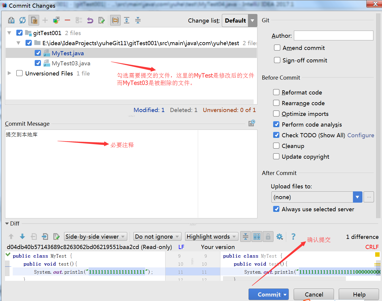Click the Show Diff toolbar icon
Image resolution: width=382 pixels, height=301 pixels.
[x=11, y=20]
